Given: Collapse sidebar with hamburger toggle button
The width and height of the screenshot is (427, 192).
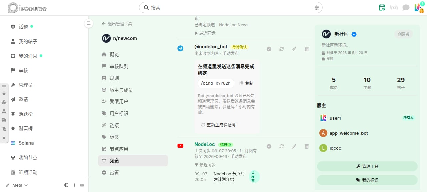Looking at the screenshot, I should [88, 23].
